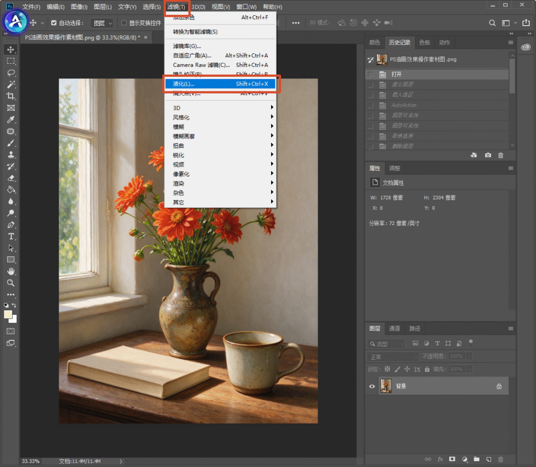Select the Rectangular Marquee tool
This screenshot has height=467, width=536.
coord(11,61)
